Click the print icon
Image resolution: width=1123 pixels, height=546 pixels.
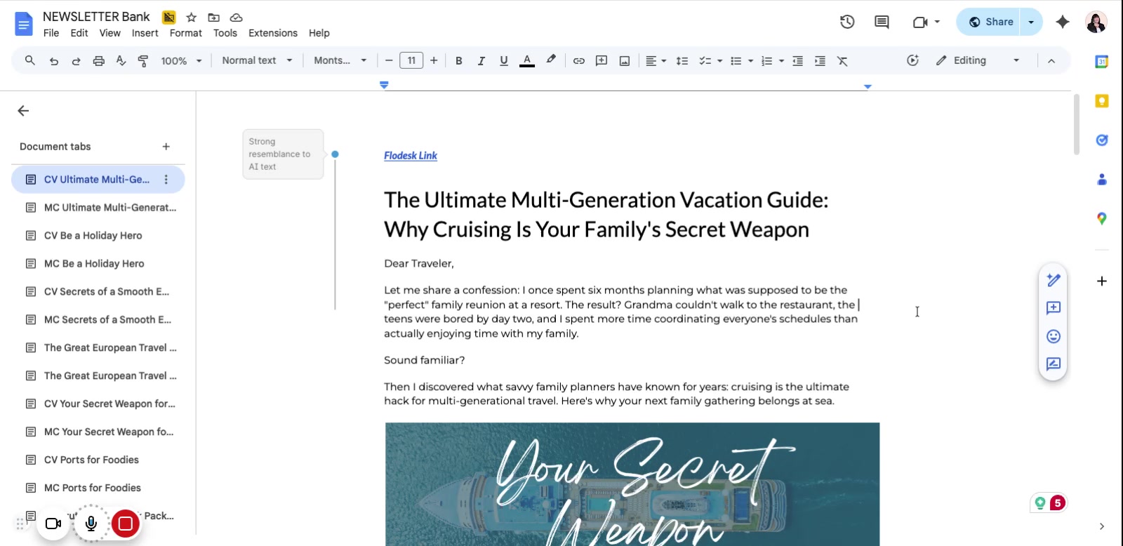[x=98, y=61]
